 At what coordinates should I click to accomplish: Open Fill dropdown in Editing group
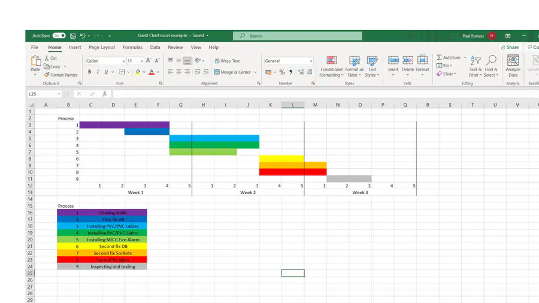click(x=444, y=66)
